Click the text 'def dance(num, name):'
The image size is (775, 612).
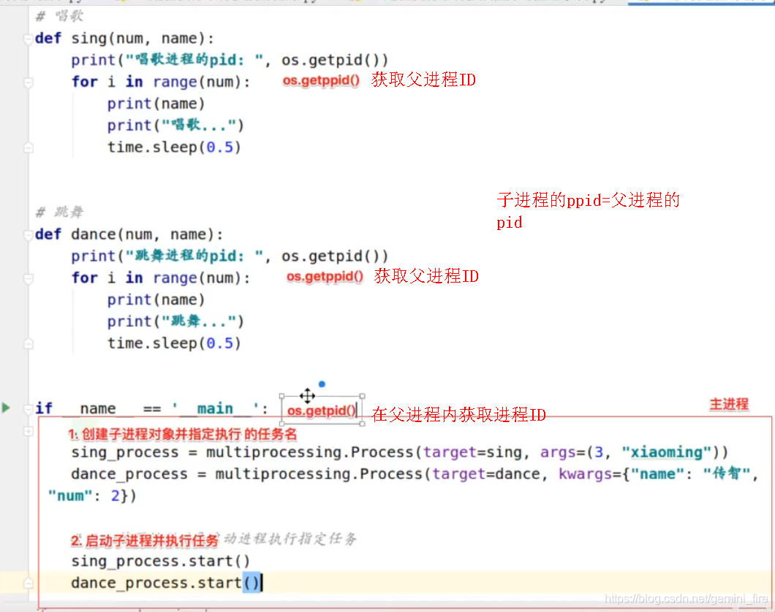[x=129, y=234]
